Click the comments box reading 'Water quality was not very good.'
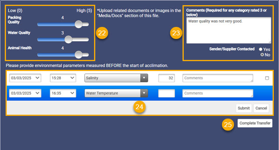 click(x=229, y=30)
